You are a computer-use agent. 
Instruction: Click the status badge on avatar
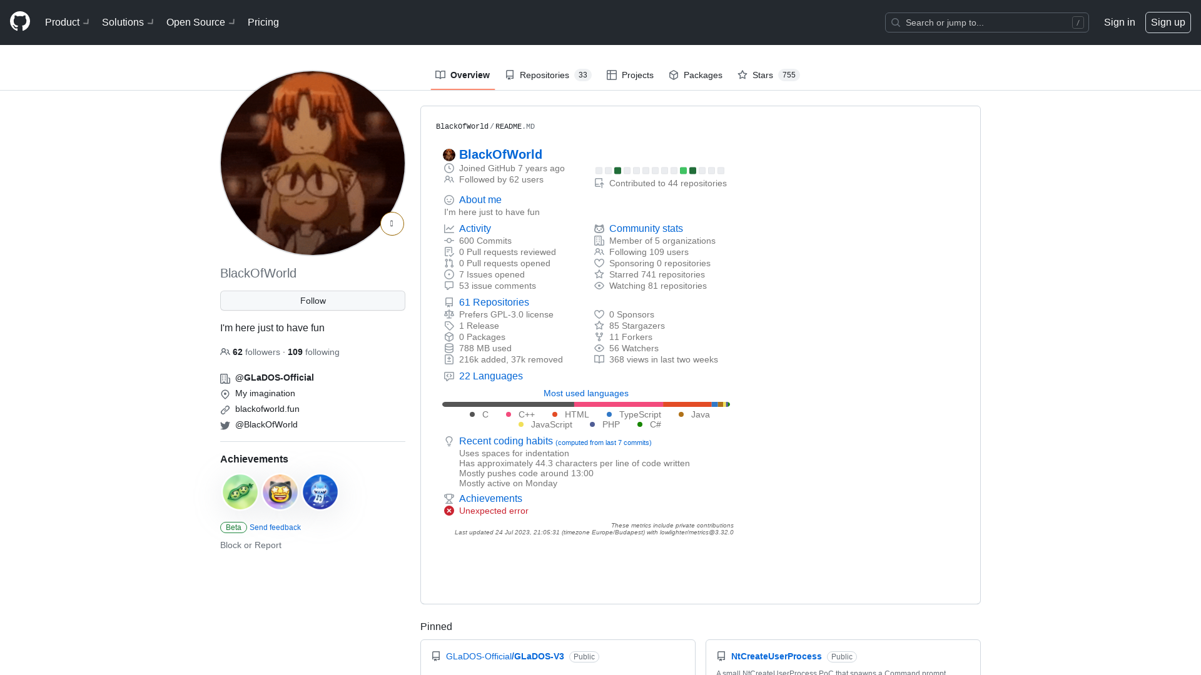[x=392, y=224]
